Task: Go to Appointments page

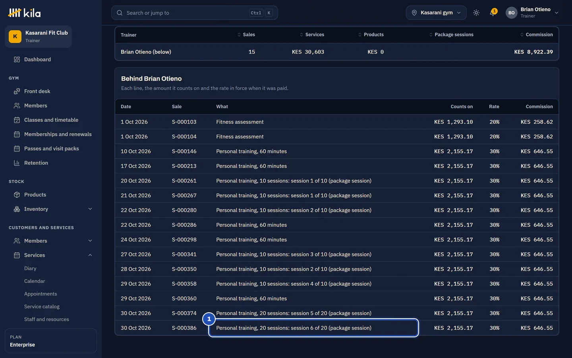Action: pyautogui.click(x=41, y=294)
